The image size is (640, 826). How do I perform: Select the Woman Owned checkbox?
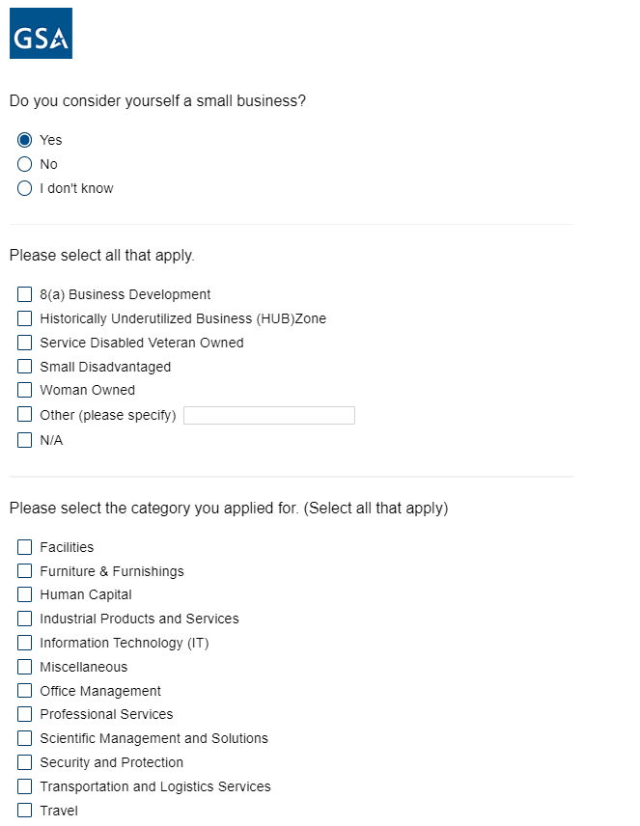click(x=25, y=390)
